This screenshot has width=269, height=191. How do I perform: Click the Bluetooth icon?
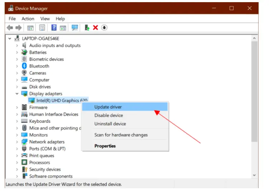click(24, 66)
